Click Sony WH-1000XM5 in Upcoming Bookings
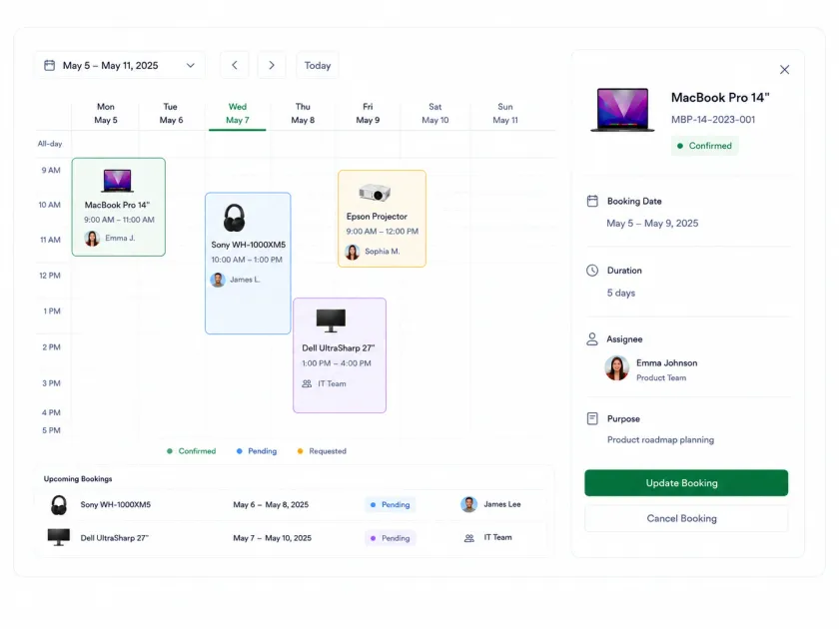The image size is (839, 629). pyautogui.click(x=116, y=504)
